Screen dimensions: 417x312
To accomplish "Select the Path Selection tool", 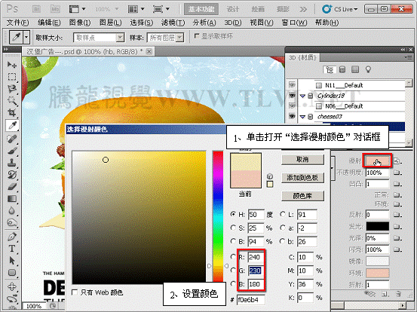I will pyautogui.click(x=12, y=261).
